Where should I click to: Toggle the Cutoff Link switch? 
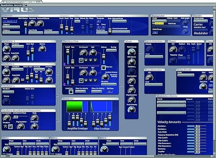[71, 92]
